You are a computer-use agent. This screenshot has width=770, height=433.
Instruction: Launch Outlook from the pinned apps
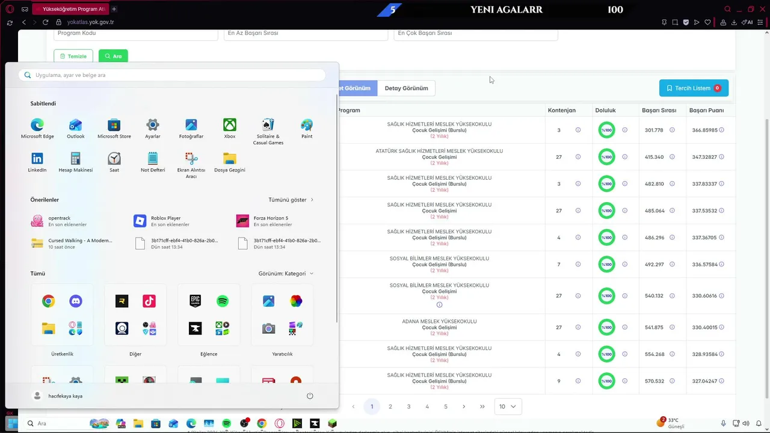(x=76, y=129)
